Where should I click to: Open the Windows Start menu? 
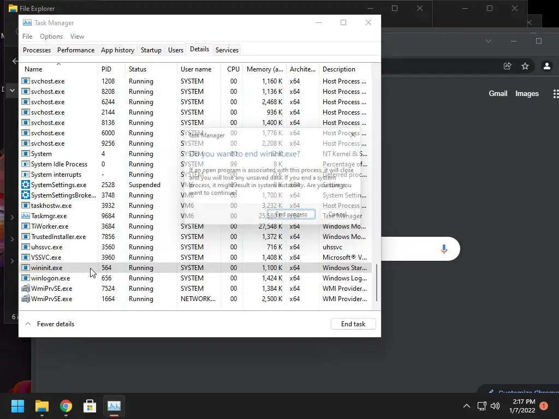tap(17, 406)
